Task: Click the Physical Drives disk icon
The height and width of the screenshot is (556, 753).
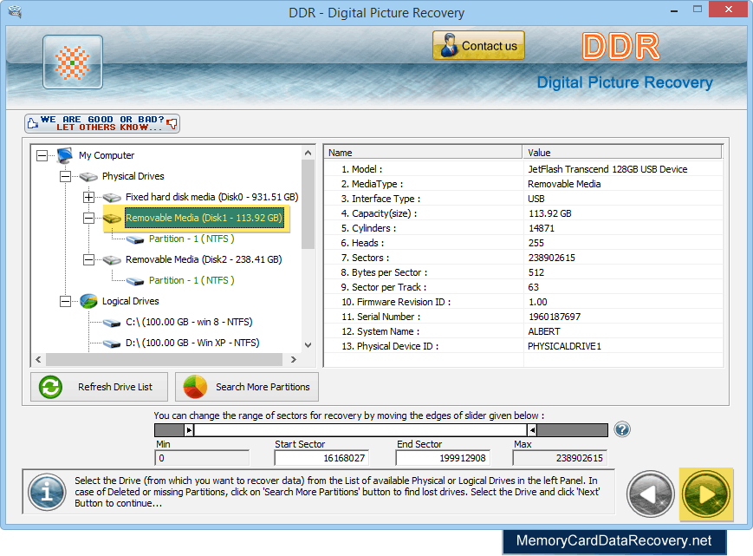Action: (88, 177)
